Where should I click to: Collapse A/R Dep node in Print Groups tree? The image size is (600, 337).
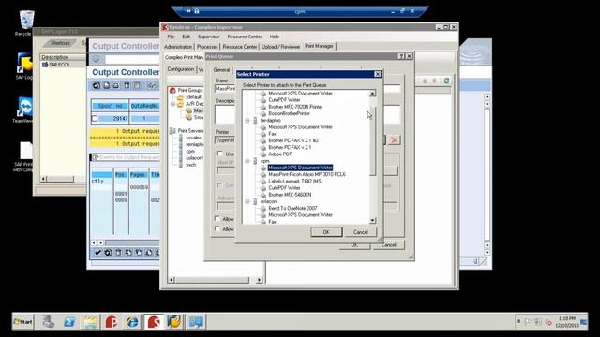click(172, 104)
